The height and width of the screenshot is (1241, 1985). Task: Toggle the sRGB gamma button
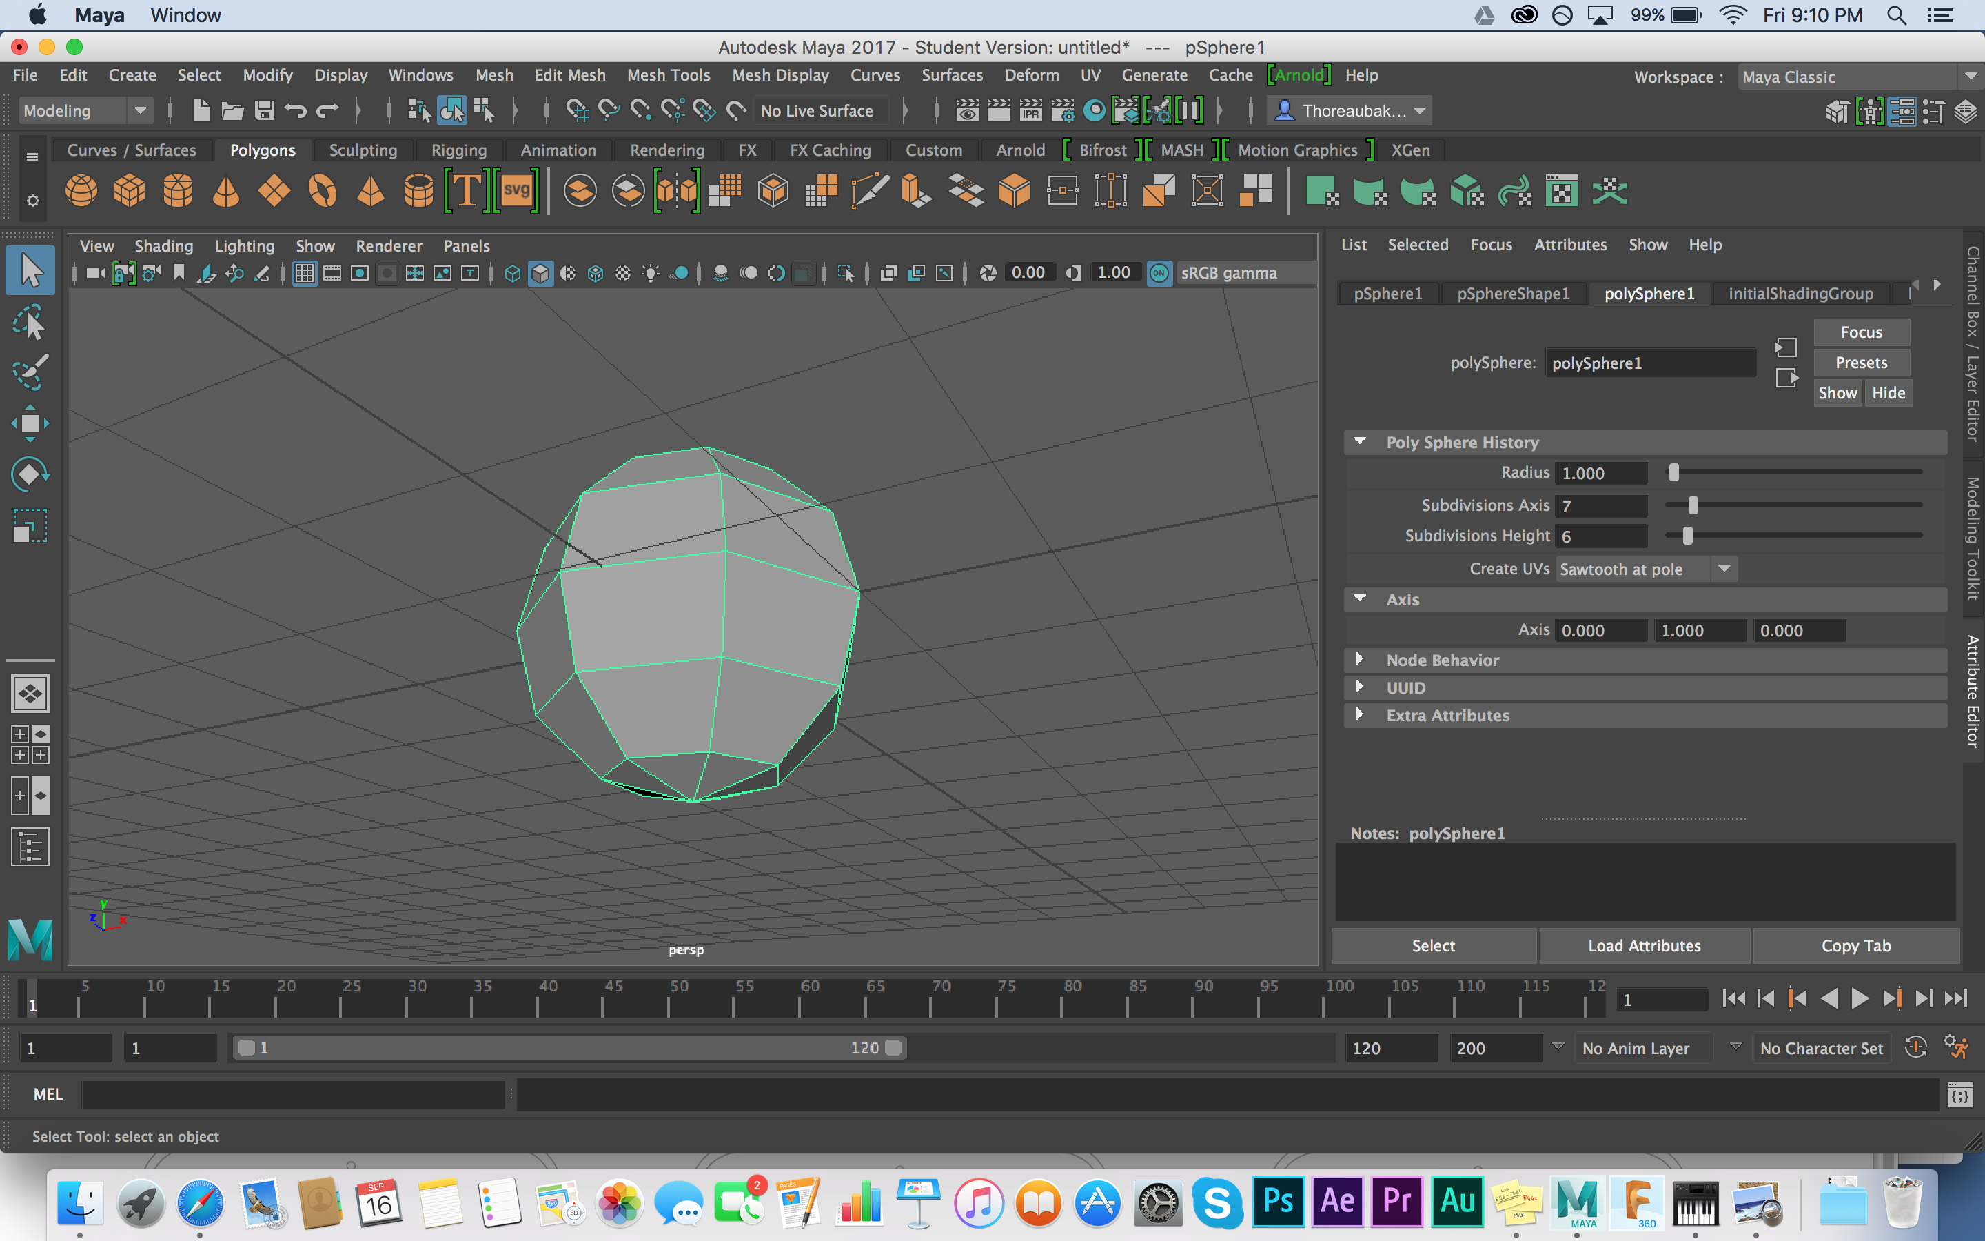(x=1159, y=272)
